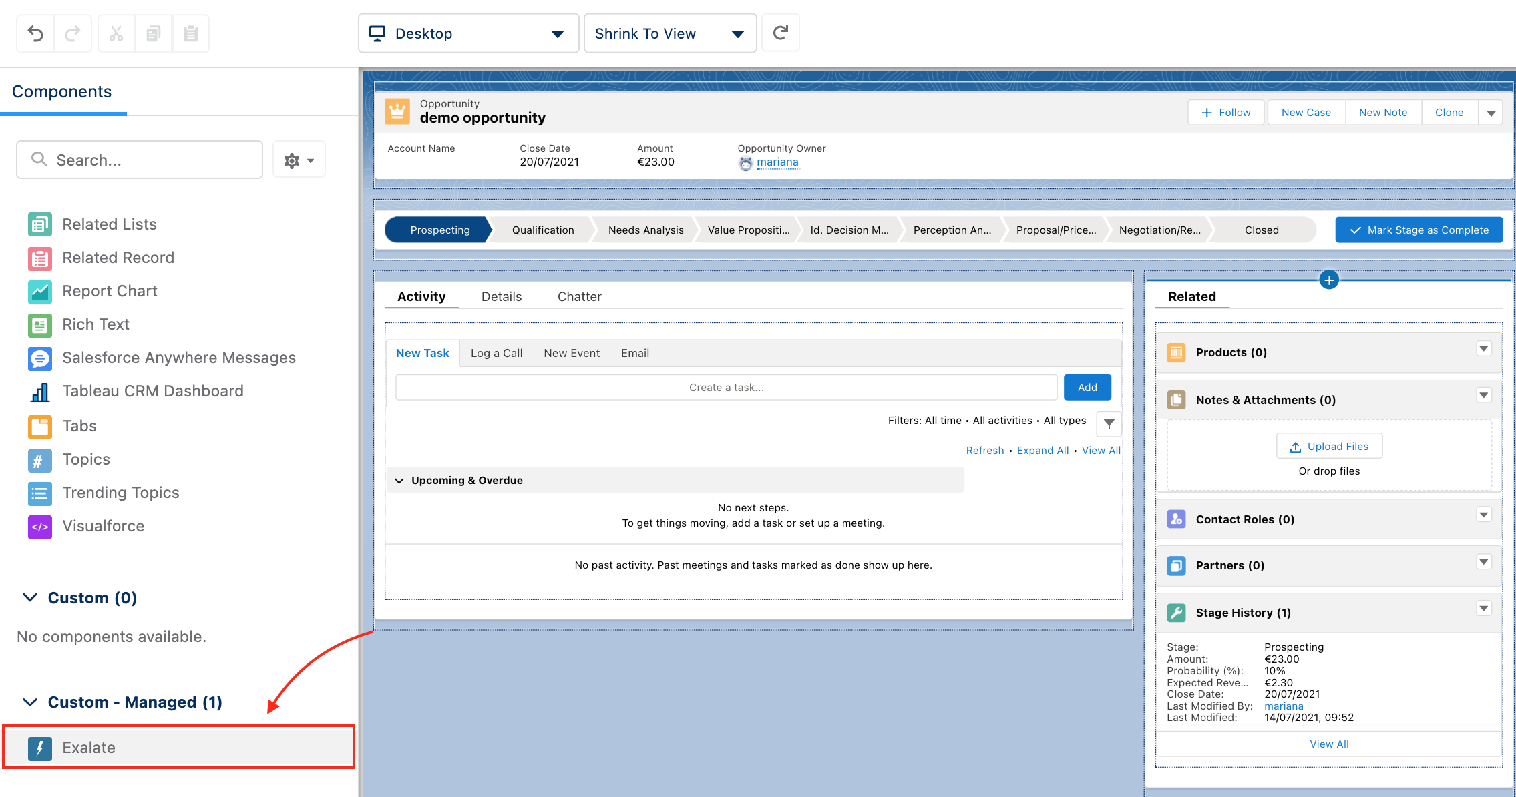
Task: Click the activity filter funnel icon
Action: [x=1109, y=424]
